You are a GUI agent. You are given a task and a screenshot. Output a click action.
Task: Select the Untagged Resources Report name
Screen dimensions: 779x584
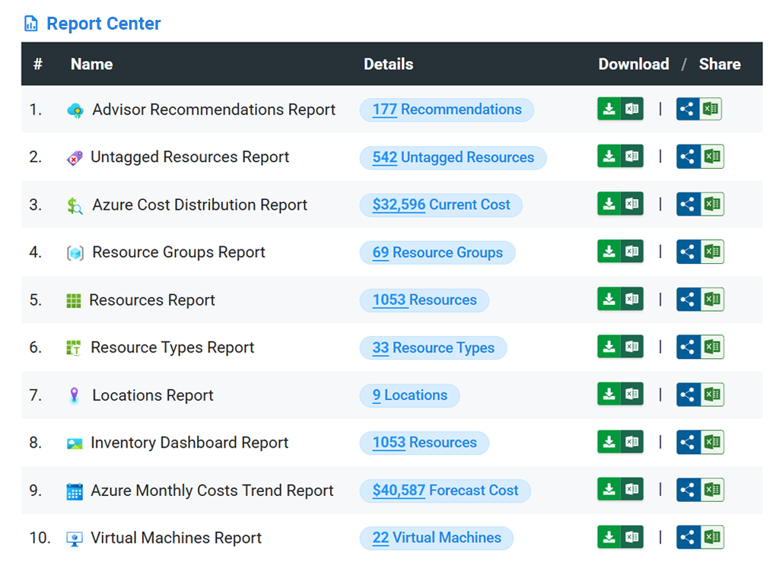point(189,157)
